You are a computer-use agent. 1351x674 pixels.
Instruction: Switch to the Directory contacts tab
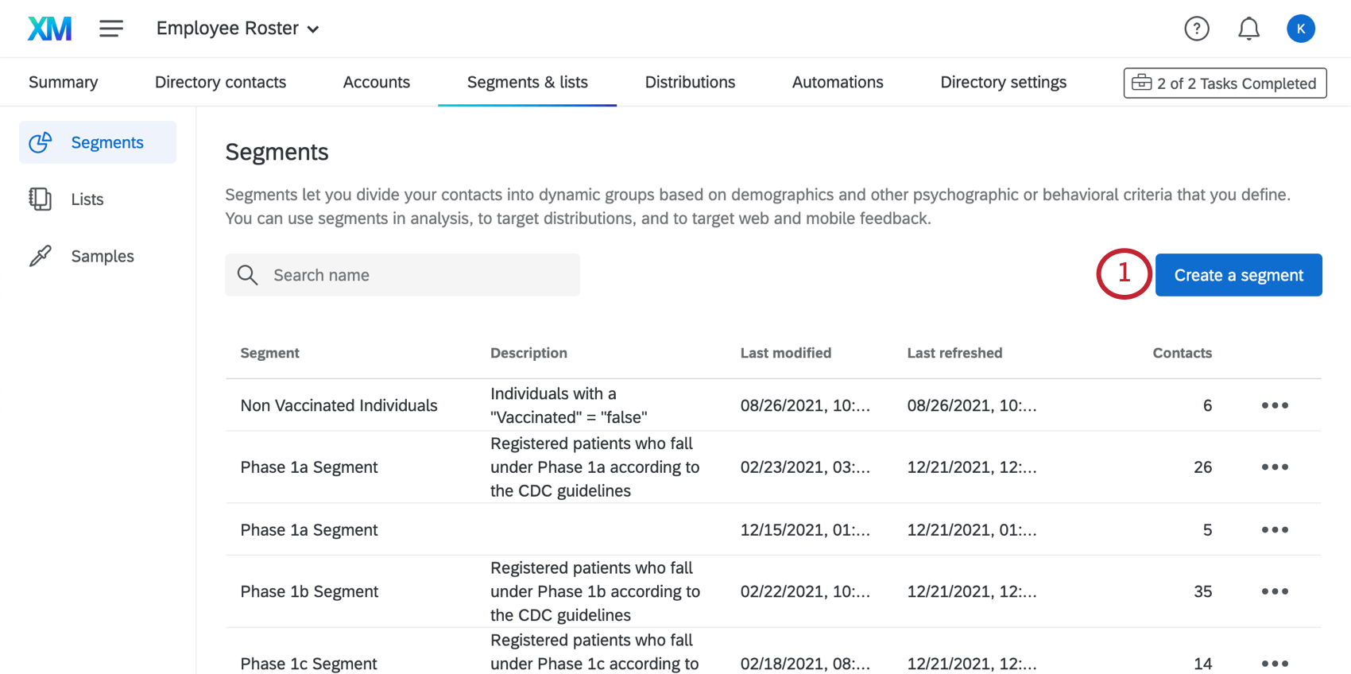[220, 82]
